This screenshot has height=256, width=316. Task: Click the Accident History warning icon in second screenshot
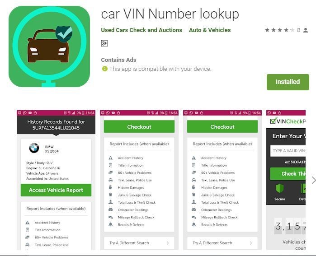coord(111,158)
